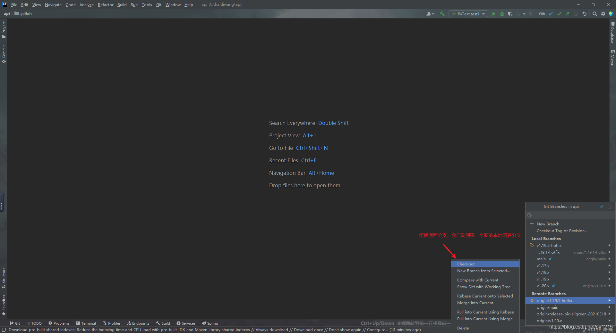Run with Coverage shield icon
Viewport: 616px width, 333px height.
pos(510,14)
